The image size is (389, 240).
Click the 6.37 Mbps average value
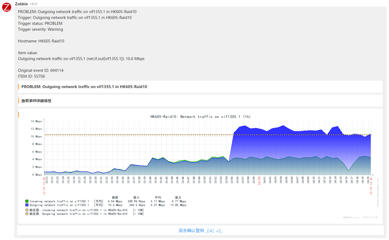pos(158,205)
